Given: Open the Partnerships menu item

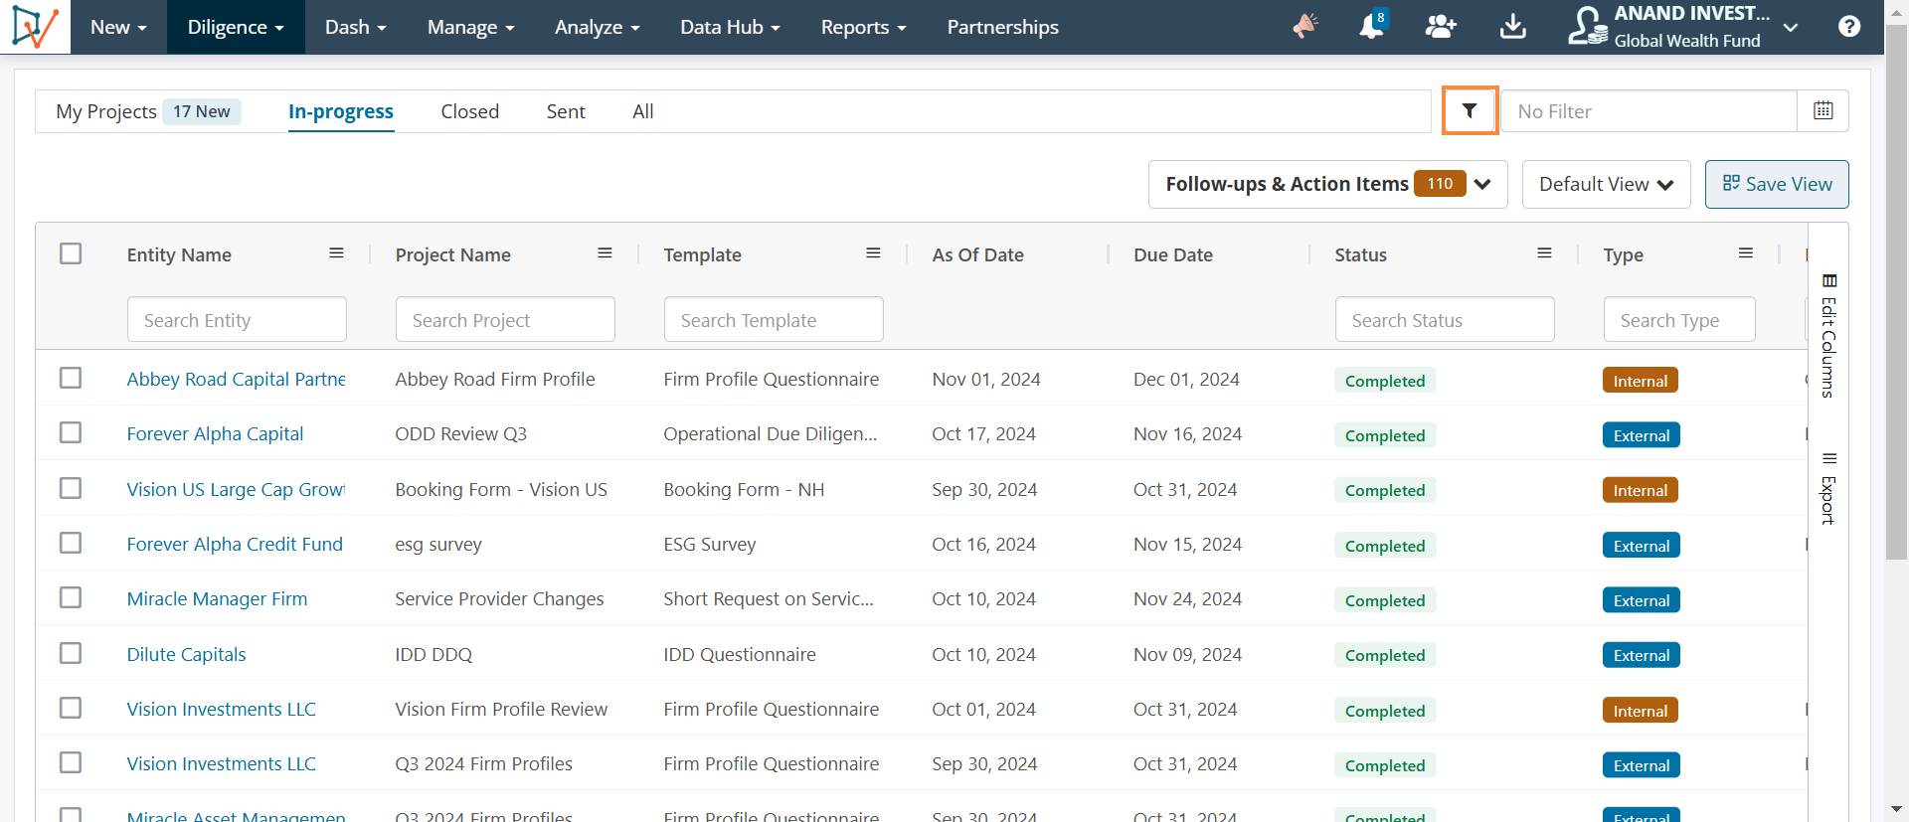Looking at the screenshot, I should [1002, 27].
